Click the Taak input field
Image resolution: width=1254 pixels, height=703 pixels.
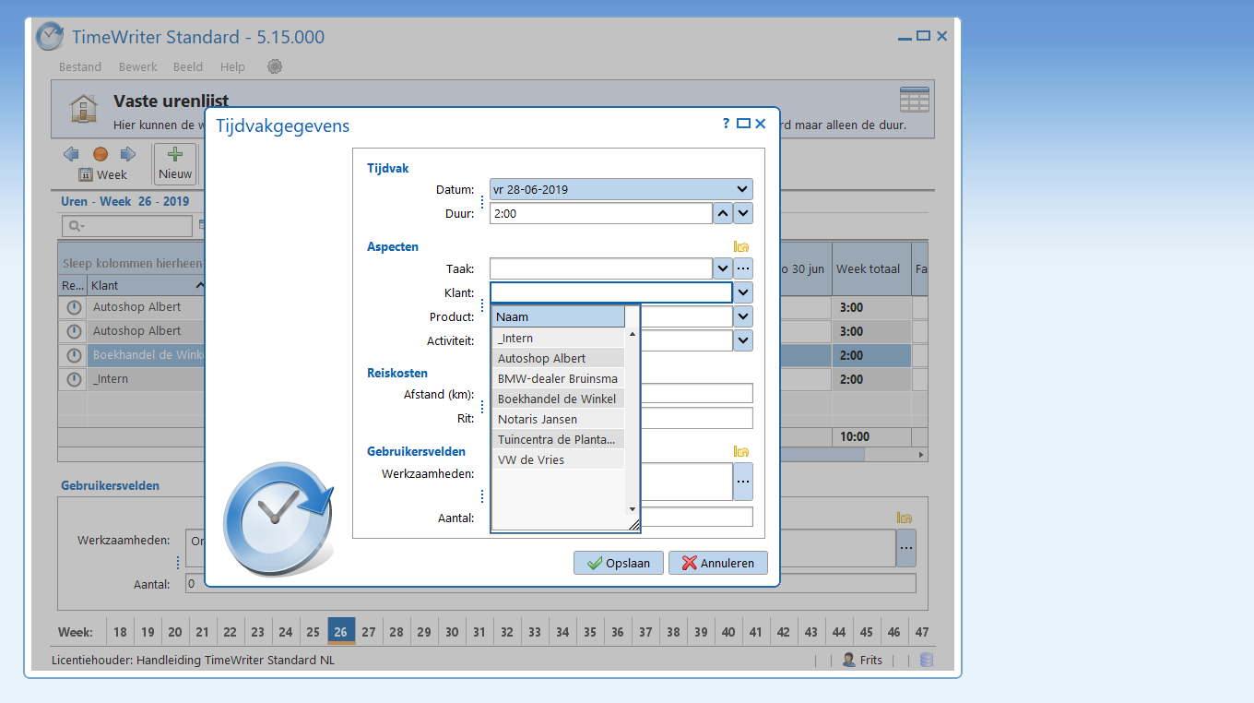click(x=600, y=268)
